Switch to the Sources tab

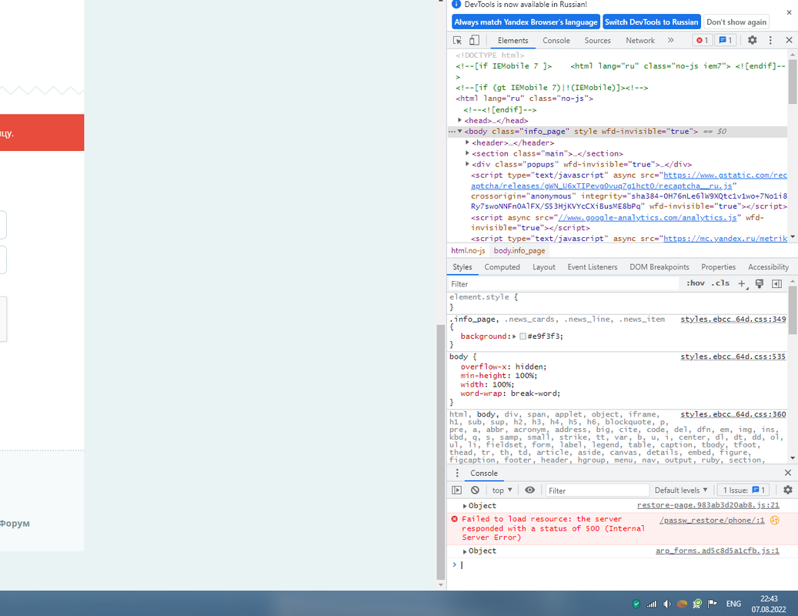point(597,40)
